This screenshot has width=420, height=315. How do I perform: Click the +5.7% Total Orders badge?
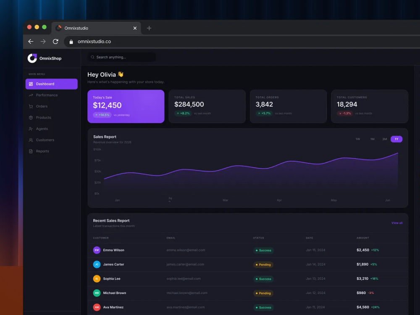pos(264,113)
